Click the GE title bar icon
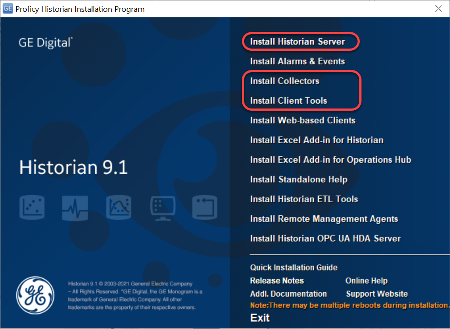This screenshot has width=450, height=329. click(7, 9)
